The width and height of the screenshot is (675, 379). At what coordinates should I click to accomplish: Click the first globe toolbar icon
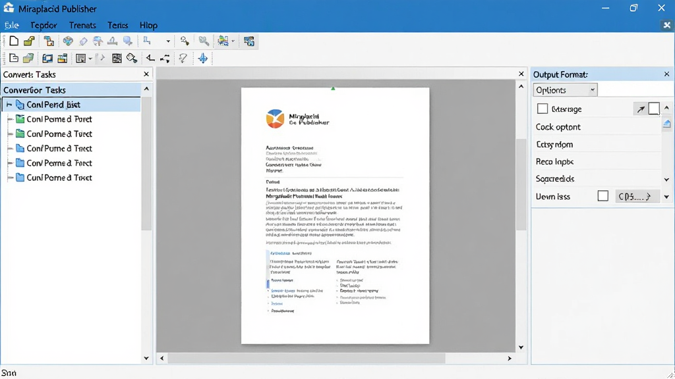point(68,41)
